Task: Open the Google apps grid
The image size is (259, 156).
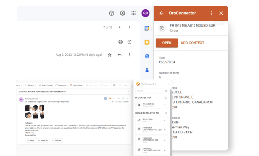Action: tap(133, 13)
